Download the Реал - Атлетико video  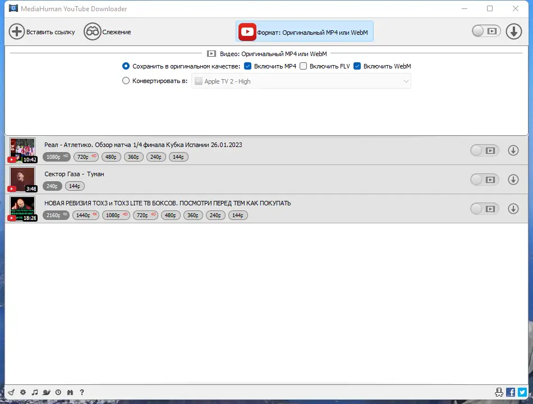tap(513, 150)
